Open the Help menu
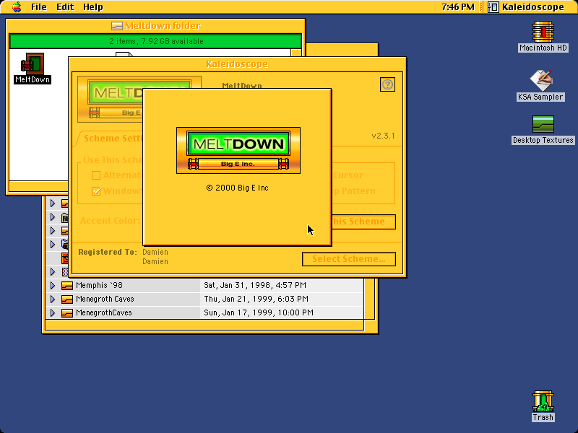The image size is (578, 433). (x=93, y=7)
